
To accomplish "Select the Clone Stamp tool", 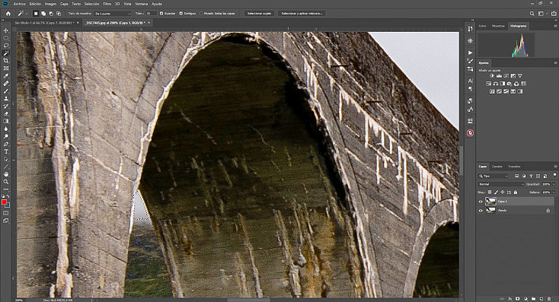I will tap(6, 99).
